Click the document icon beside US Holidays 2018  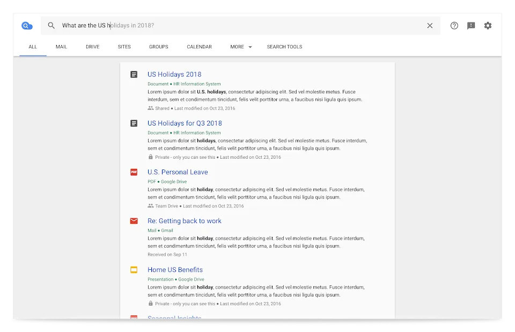(134, 75)
